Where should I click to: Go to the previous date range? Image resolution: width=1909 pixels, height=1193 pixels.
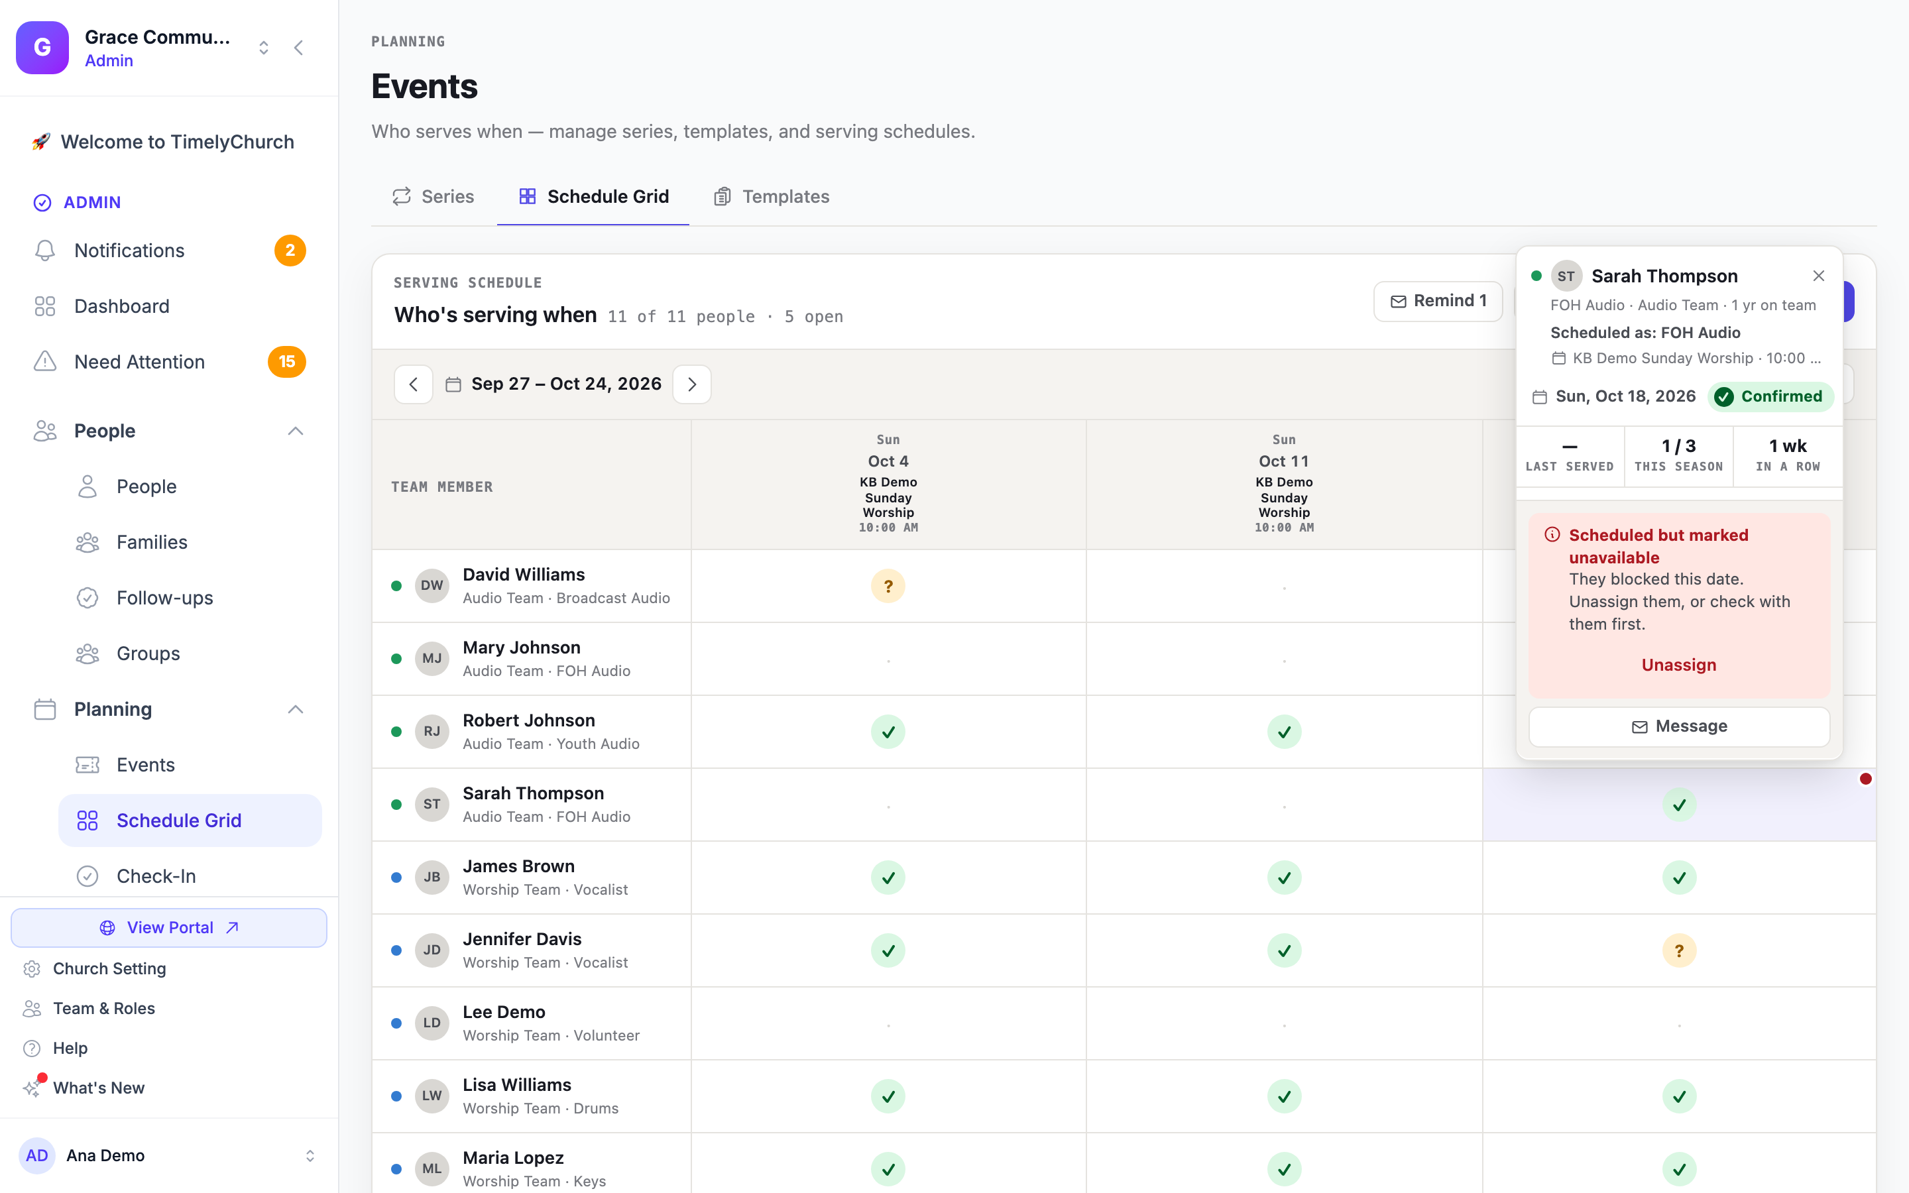[414, 384]
